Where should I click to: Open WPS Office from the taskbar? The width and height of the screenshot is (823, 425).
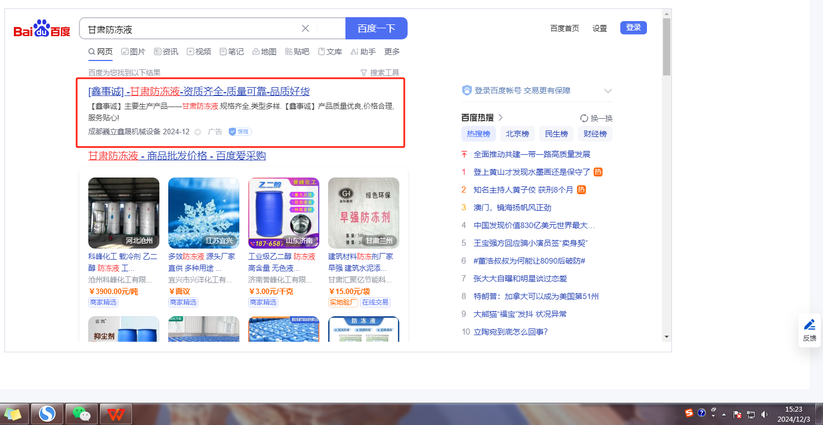(116, 414)
